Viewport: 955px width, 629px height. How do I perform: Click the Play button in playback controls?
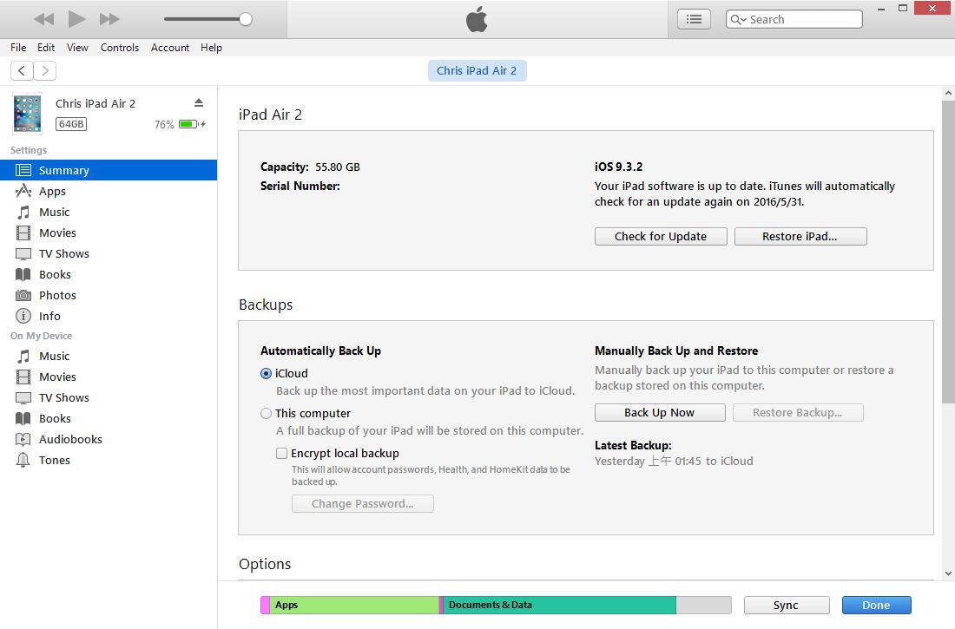point(76,19)
